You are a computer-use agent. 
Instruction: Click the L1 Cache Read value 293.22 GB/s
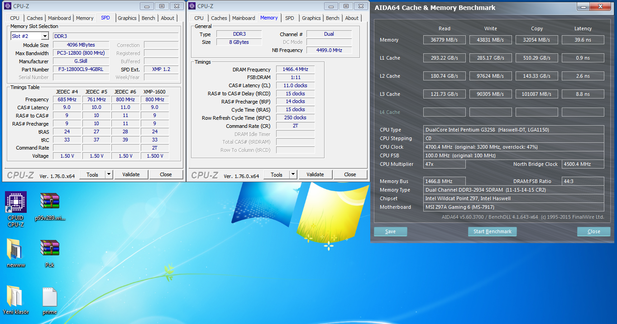(445, 58)
